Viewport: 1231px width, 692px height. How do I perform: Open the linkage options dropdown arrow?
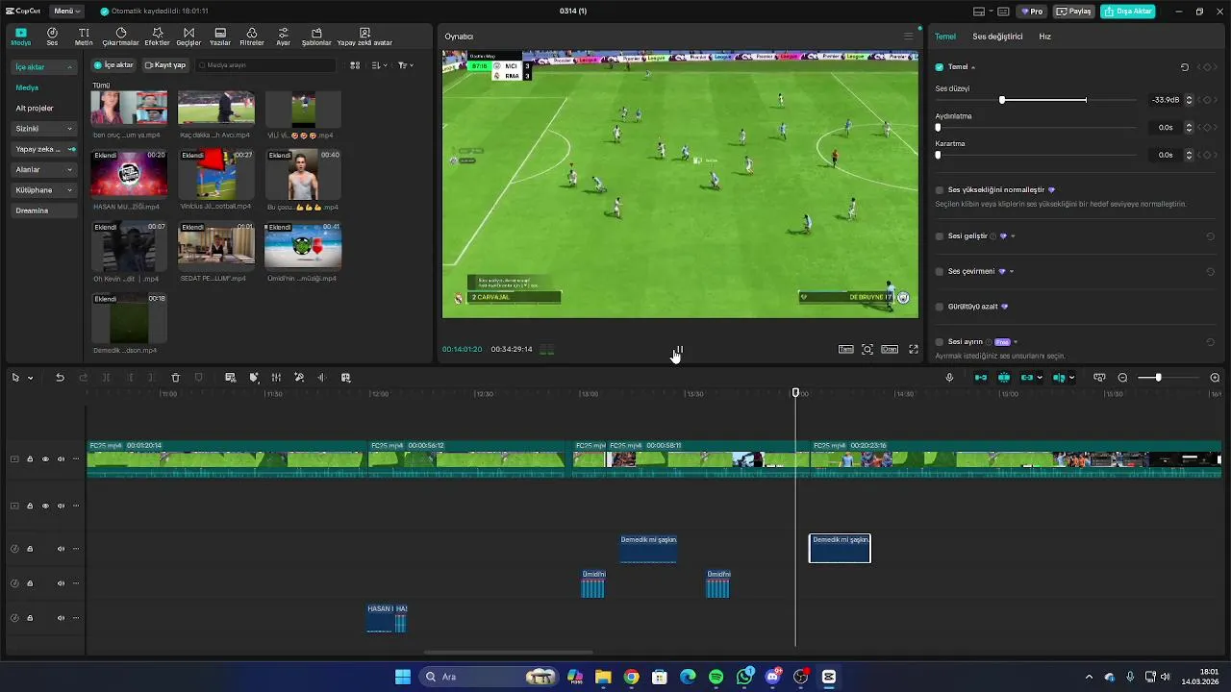coord(1040,378)
